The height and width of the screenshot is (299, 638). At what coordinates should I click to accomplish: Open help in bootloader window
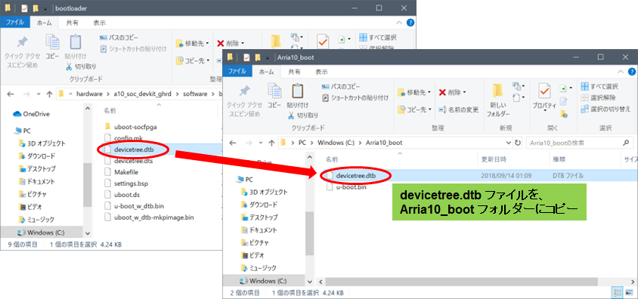410,23
